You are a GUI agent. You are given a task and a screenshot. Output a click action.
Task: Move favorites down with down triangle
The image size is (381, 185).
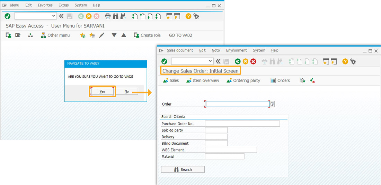[114, 35]
